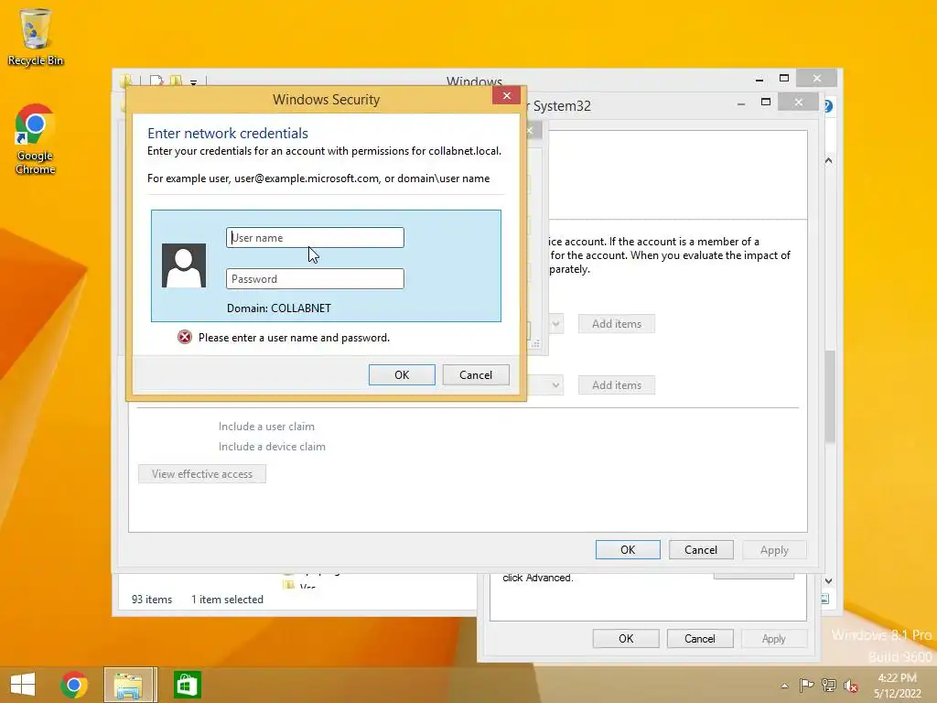Open the Recycle Bin desktop icon
The width and height of the screenshot is (937, 703).
[x=36, y=37]
